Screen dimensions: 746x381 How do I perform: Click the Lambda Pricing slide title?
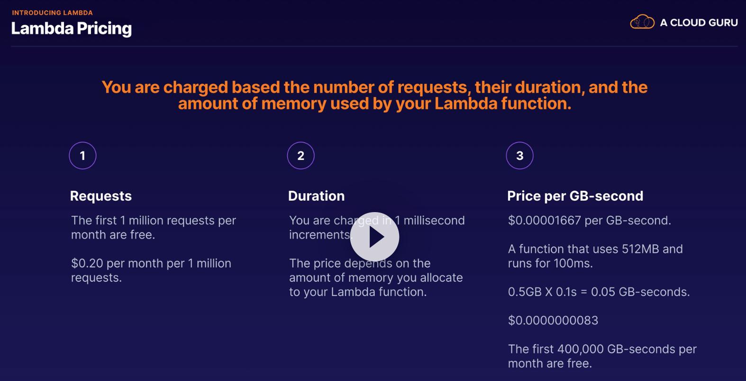[72, 28]
